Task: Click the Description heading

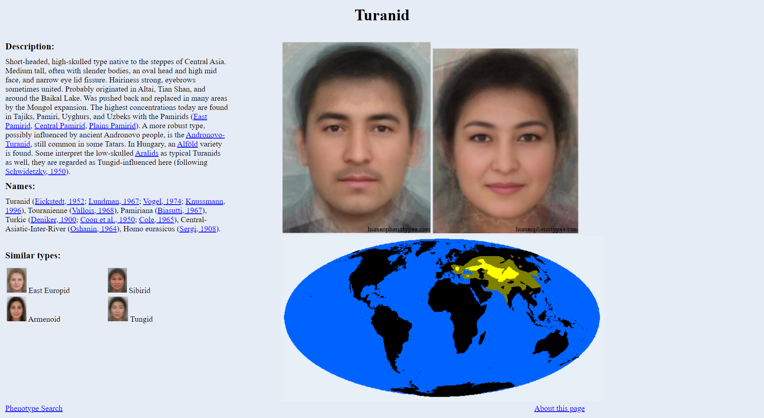Action: [30, 47]
